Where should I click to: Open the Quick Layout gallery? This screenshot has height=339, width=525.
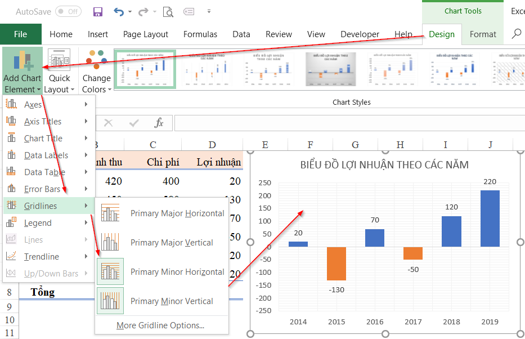(59, 72)
